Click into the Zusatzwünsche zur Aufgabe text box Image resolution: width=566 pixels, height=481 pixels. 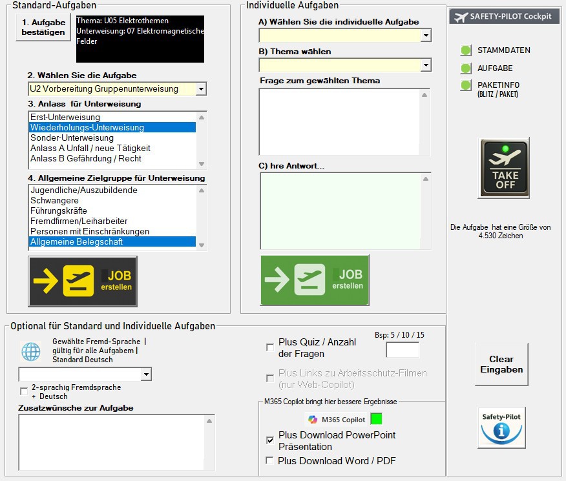point(109,442)
